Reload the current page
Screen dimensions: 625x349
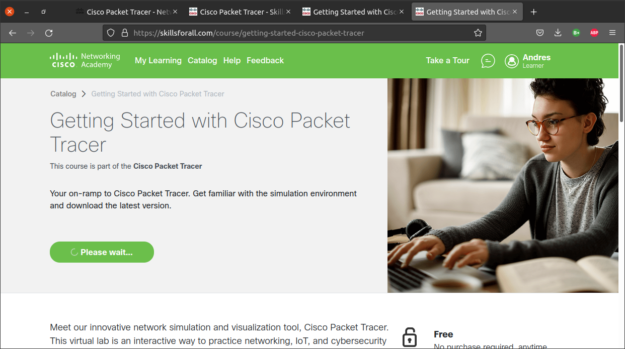pos(49,33)
